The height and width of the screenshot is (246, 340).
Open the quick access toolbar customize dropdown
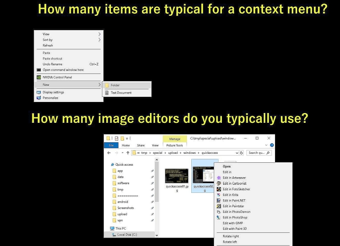pyautogui.click(x=127, y=138)
